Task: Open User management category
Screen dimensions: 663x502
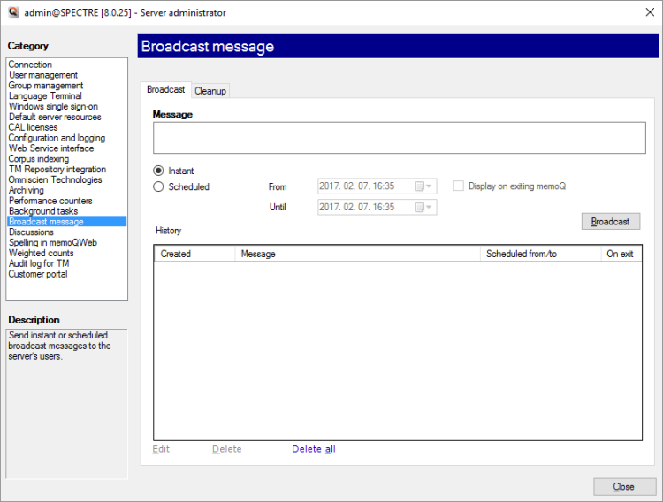Action: [43, 75]
